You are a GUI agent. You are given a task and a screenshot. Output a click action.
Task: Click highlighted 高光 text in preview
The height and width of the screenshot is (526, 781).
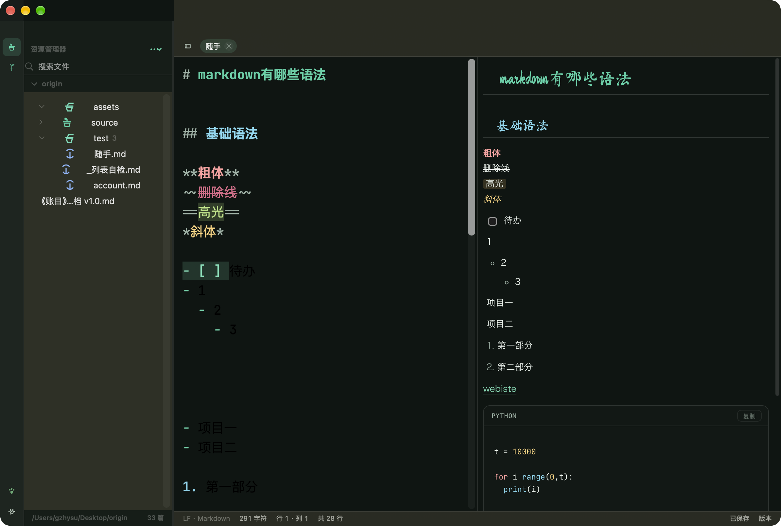[x=494, y=184]
